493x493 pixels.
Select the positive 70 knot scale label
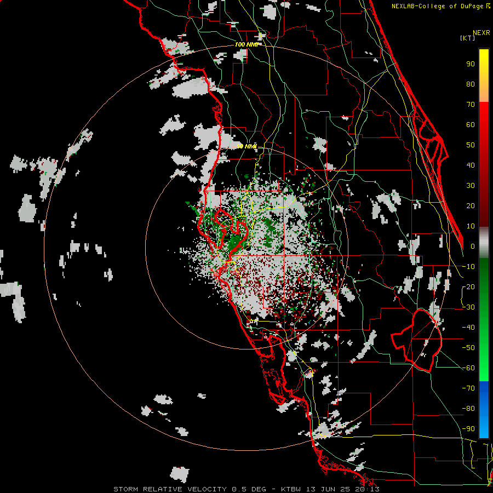tap(471, 105)
